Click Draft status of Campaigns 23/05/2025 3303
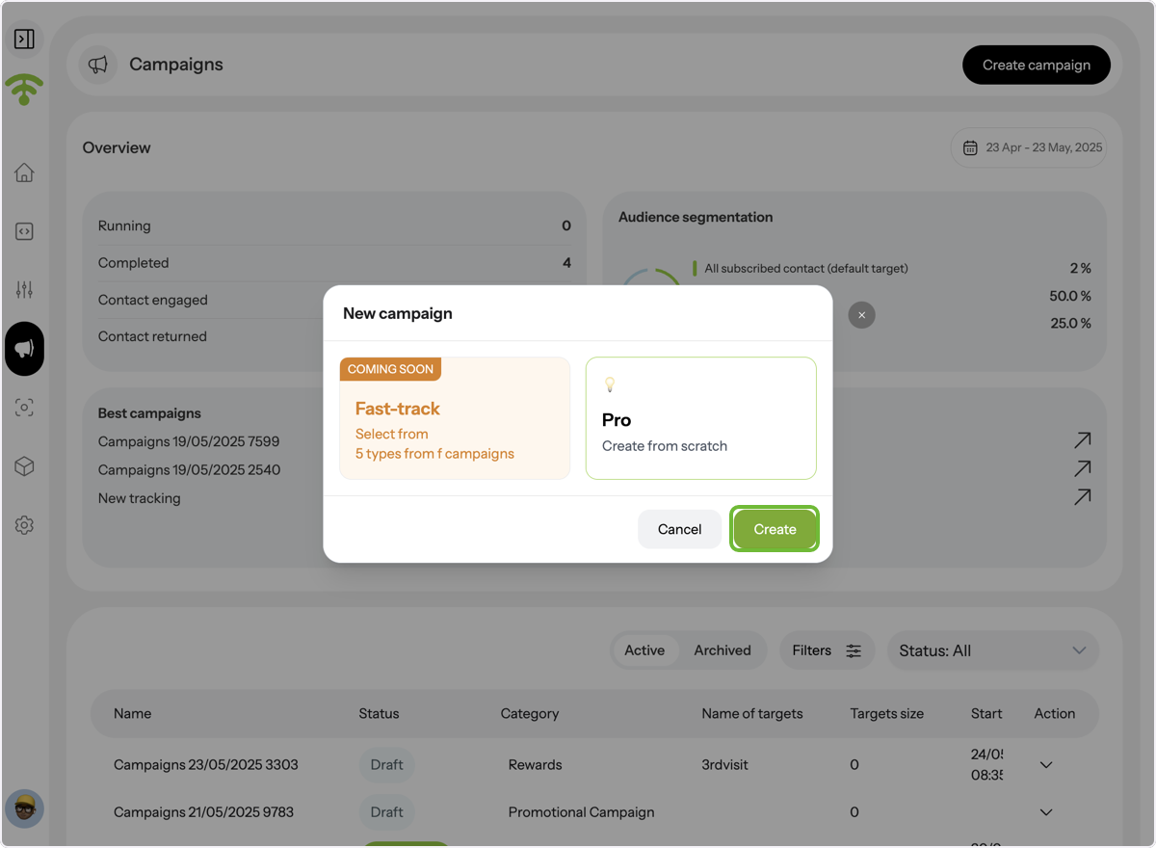The height and width of the screenshot is (848, 1156). click(387, 765)
